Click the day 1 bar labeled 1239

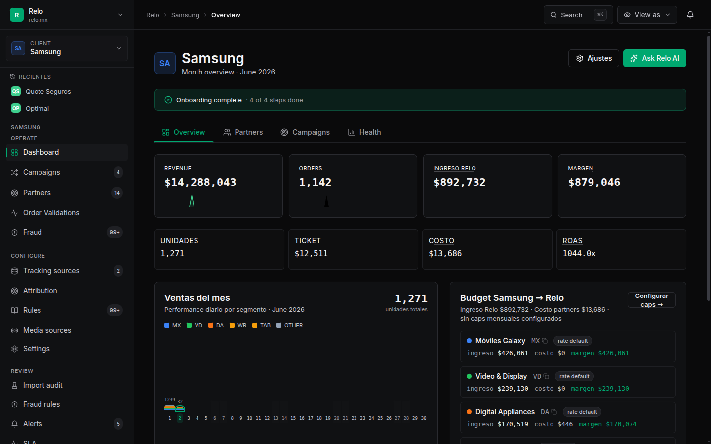170,407
